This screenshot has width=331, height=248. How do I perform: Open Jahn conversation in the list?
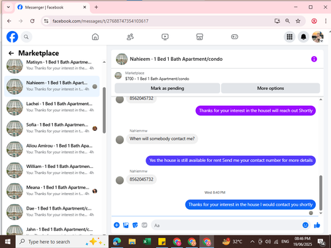[52, 230]
